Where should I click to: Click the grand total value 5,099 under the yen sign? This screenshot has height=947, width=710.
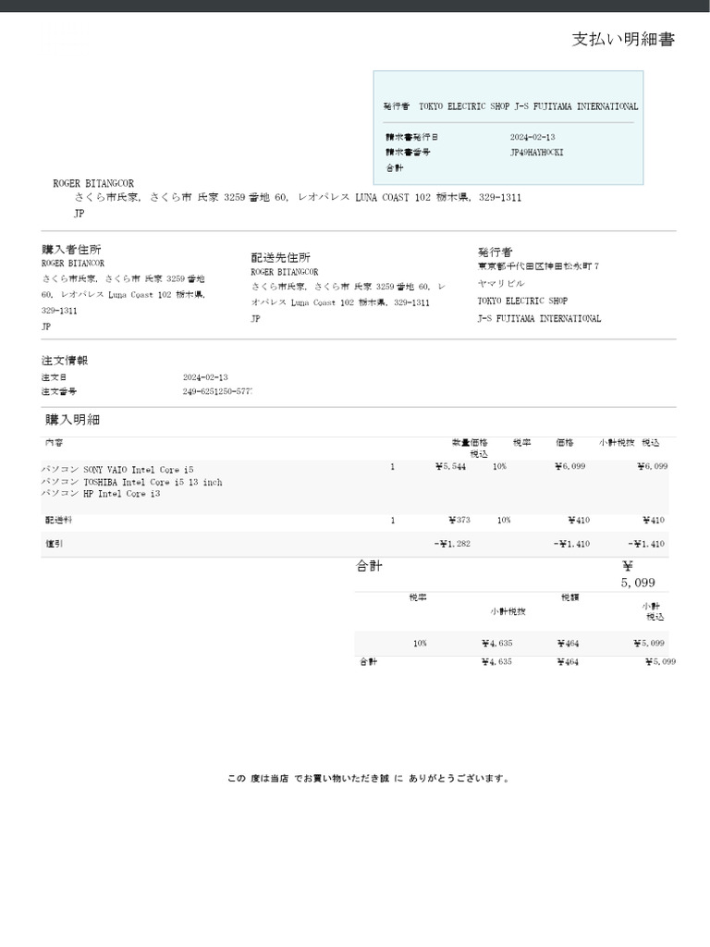coord(638,583)
